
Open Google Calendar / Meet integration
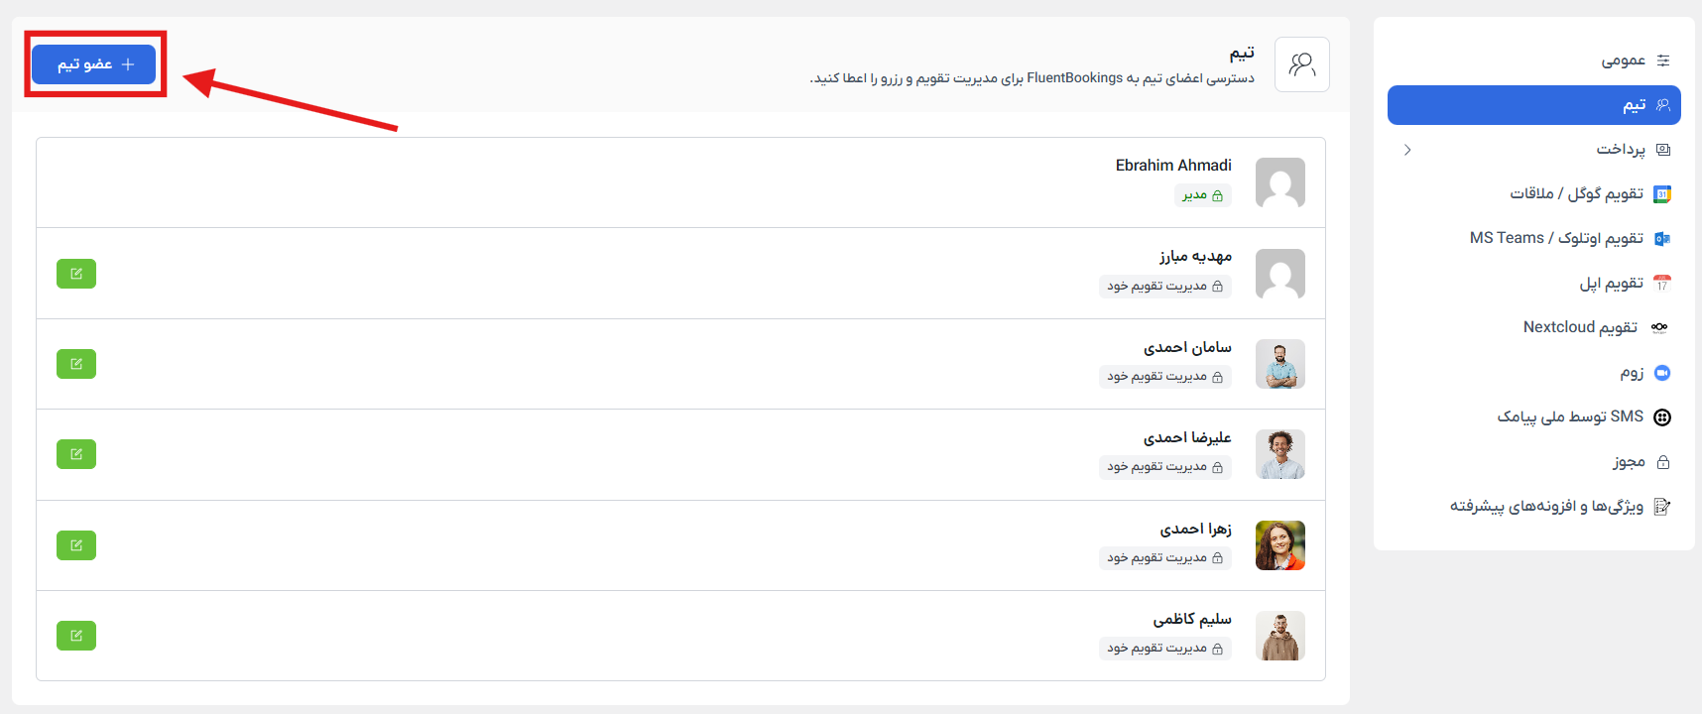coord(1577,193)
